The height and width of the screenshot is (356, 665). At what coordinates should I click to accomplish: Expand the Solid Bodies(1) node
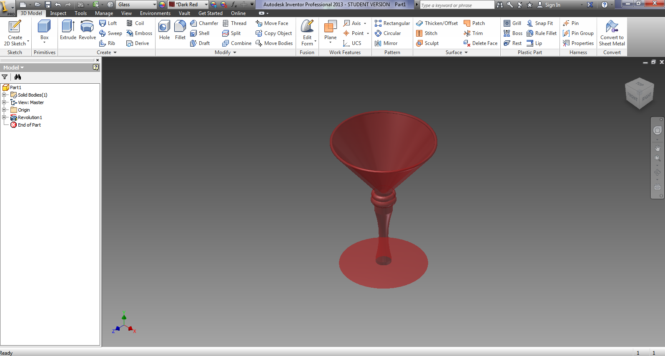click(4, 95)
